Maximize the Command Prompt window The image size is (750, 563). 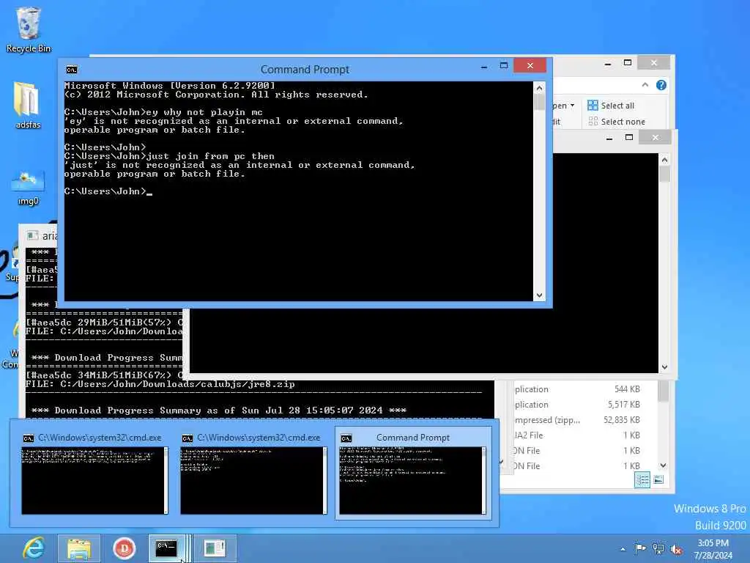click(x=504, y=65)
